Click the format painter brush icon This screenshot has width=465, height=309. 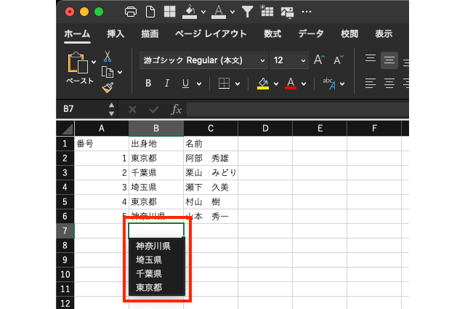coord(108,87)
